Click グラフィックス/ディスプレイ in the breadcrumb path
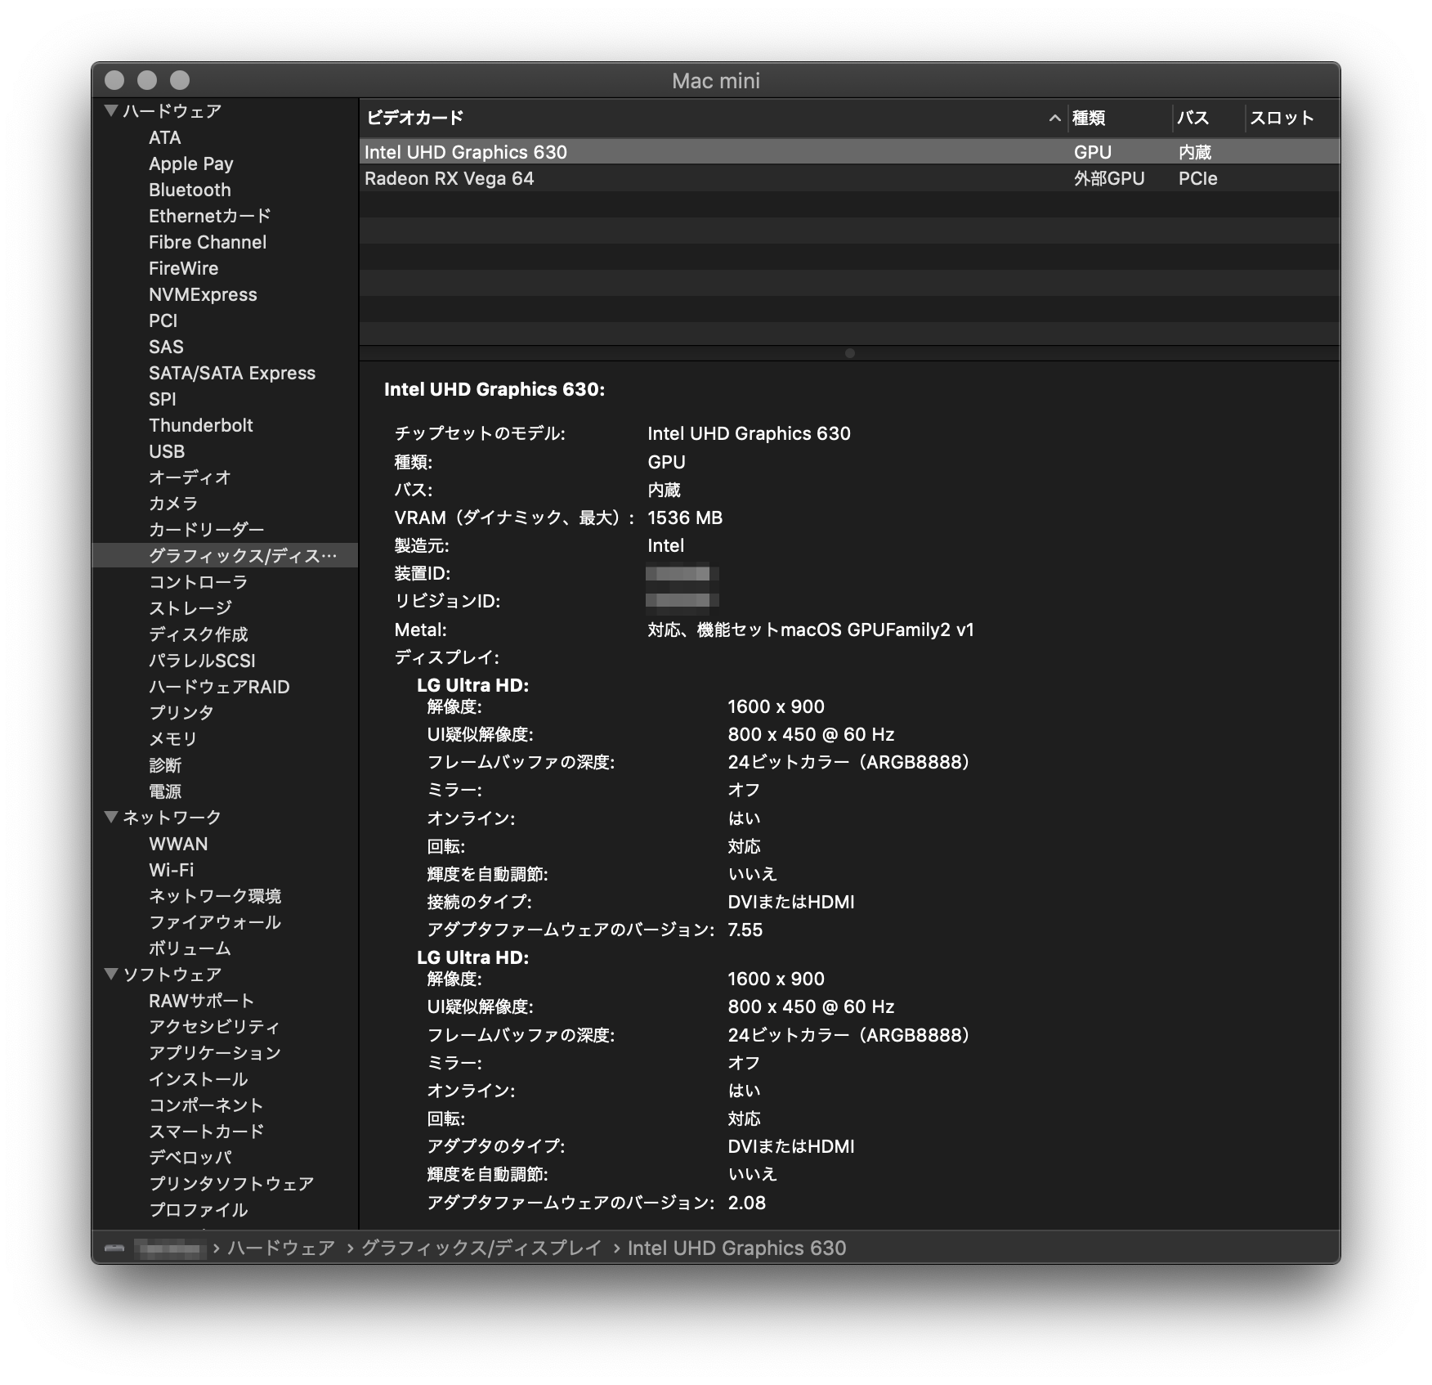 pyautogui.click(x=479, y=1248)
